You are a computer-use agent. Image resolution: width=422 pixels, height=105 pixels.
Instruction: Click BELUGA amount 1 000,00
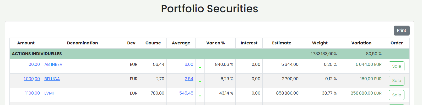32,79
